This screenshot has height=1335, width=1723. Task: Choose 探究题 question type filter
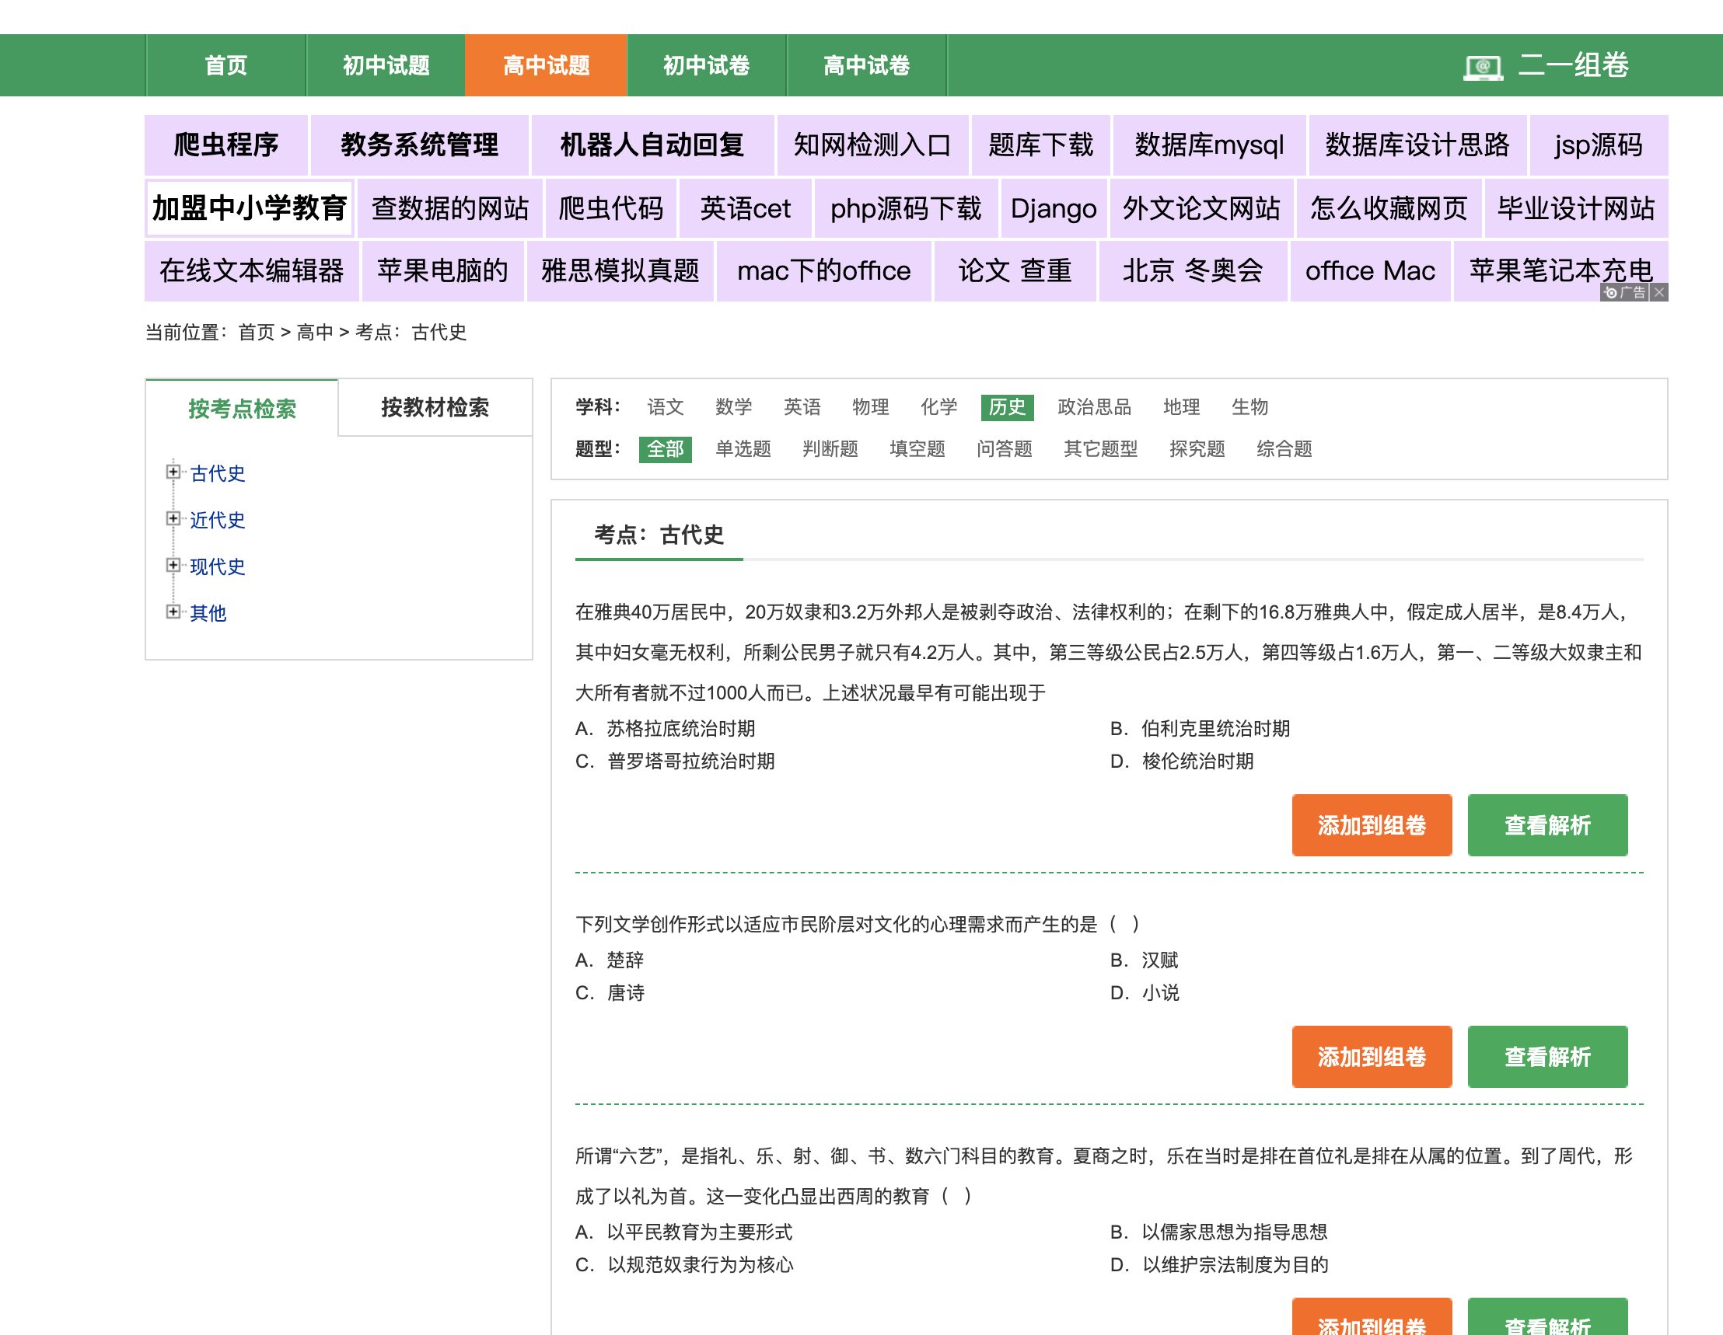pos(1197,448)
